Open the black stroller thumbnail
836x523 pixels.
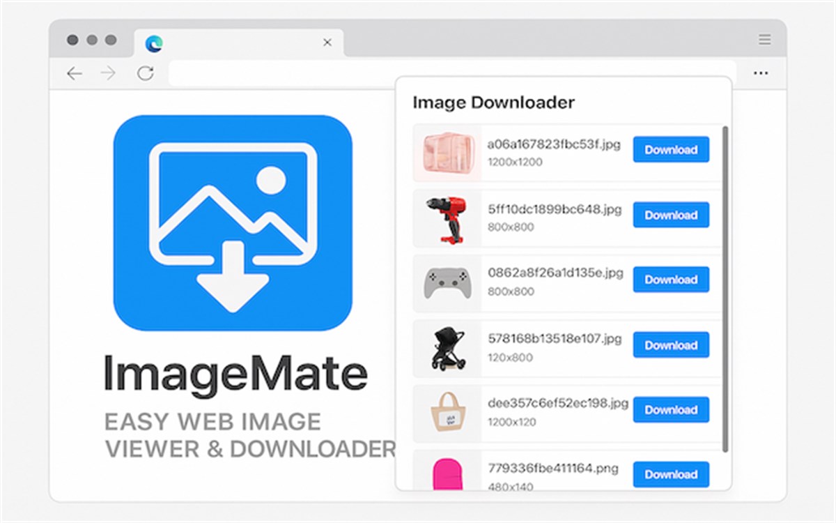[447, 348]
